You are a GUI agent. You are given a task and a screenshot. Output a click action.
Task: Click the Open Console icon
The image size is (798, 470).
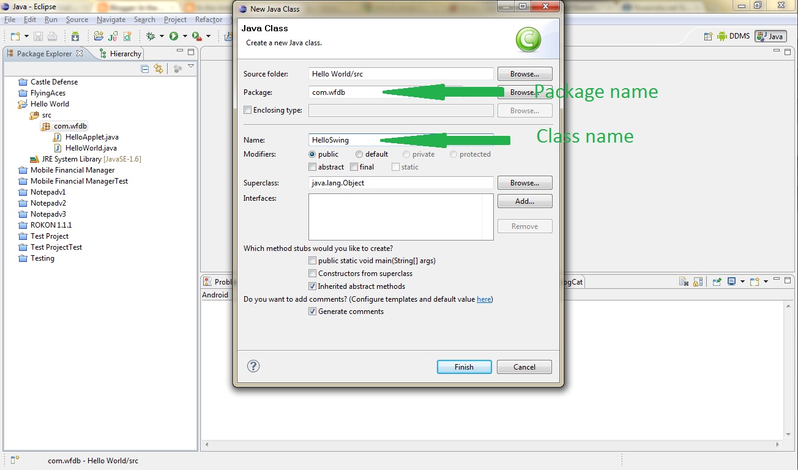(x=755, y=282)
